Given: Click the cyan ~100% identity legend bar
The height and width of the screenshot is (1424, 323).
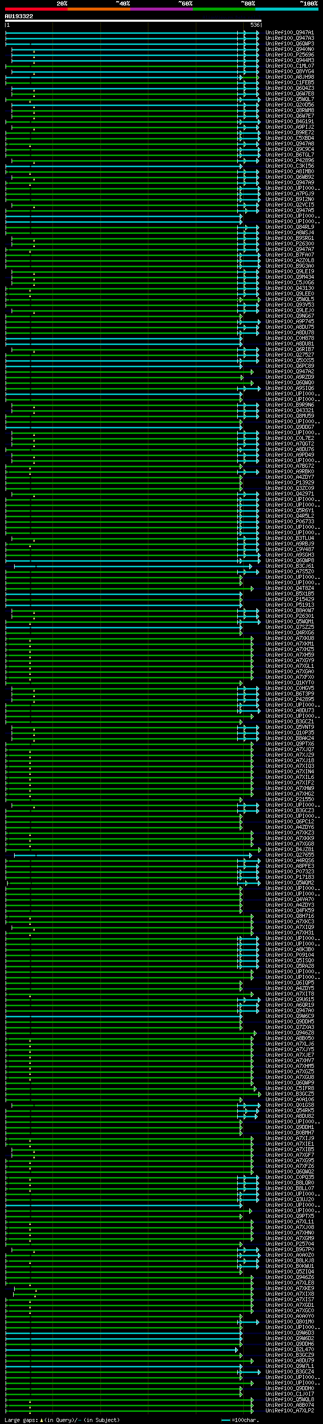Looking at the screenshot, I should click(287, 9).
